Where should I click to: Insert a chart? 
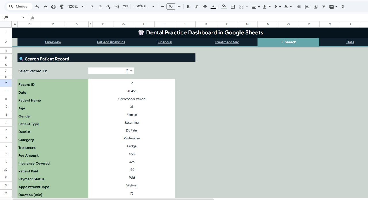pos(315,6)
